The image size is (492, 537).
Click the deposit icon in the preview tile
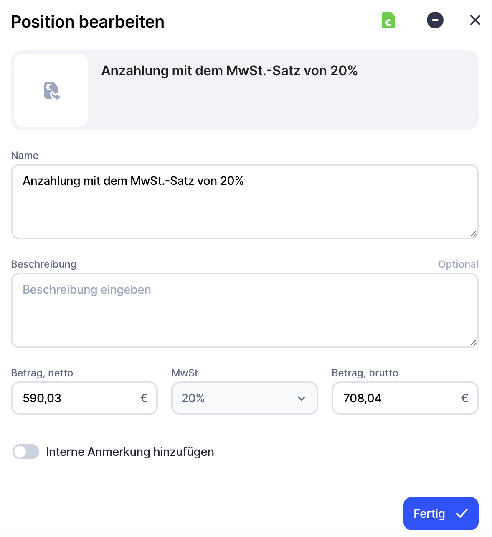click(51, 90)
